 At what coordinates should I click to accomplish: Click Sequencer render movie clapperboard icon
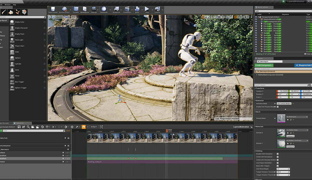click(37, 127)
